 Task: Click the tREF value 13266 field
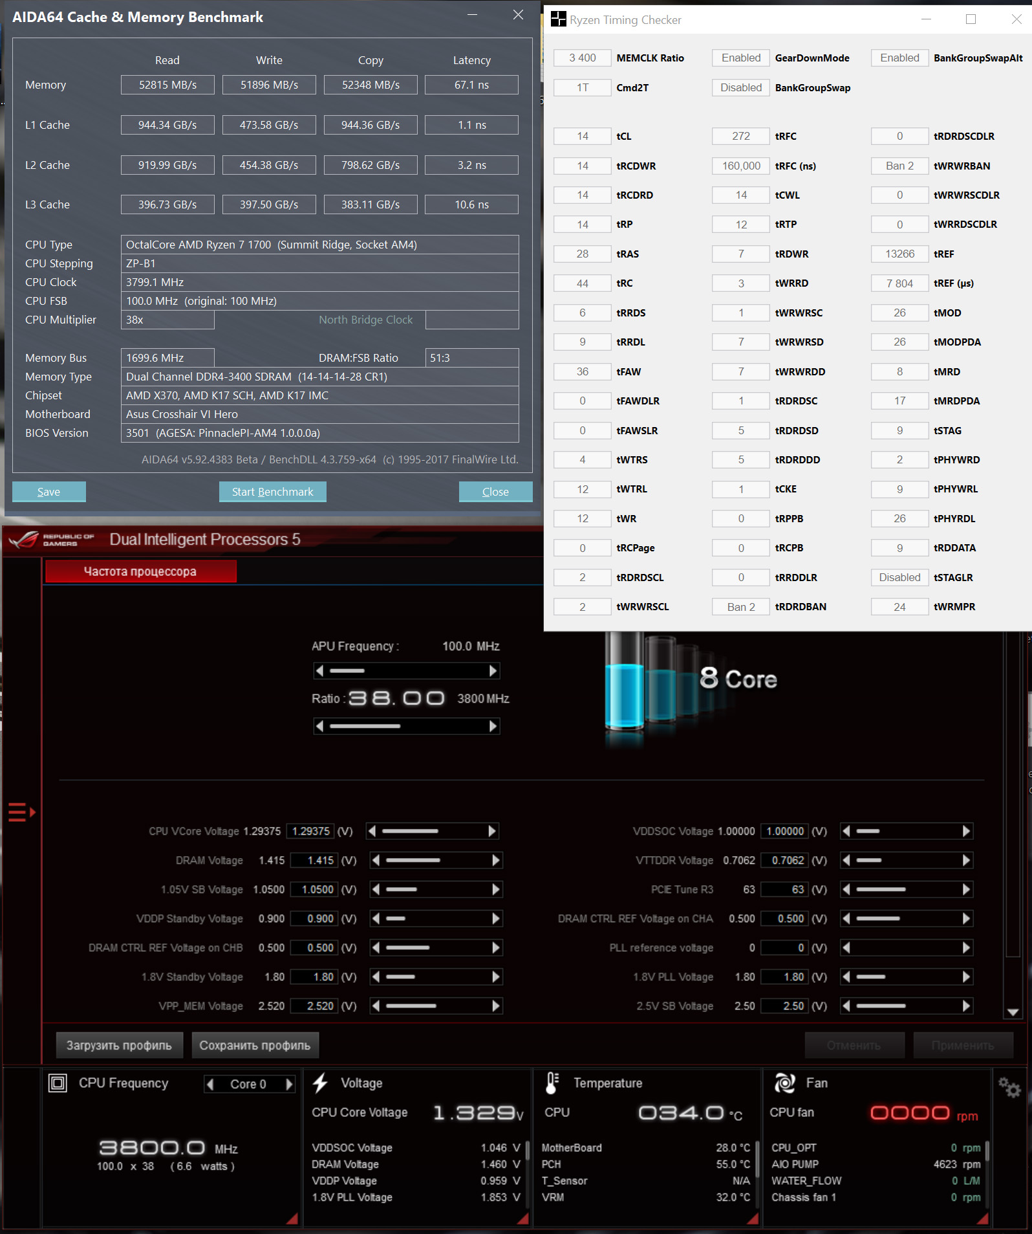tap(899, 254)
